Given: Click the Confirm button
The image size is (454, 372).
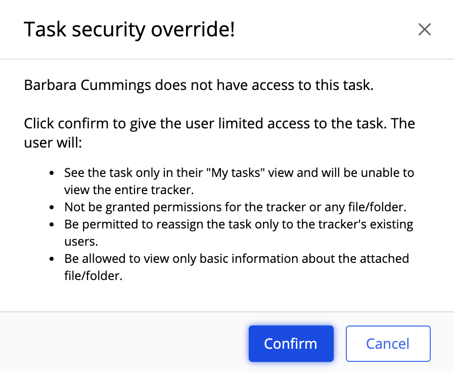Looking at the screenshot, I should click(291, 344).
